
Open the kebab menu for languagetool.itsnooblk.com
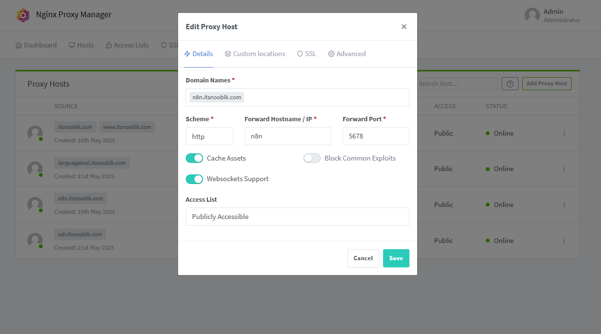[564, 169]
